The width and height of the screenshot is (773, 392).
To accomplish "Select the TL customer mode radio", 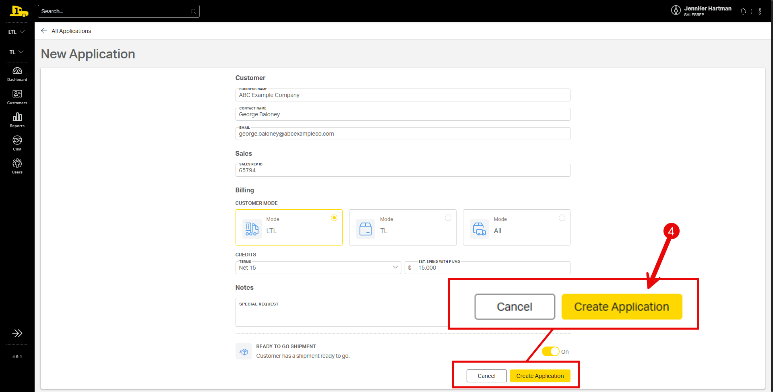I will click(448, 218).
